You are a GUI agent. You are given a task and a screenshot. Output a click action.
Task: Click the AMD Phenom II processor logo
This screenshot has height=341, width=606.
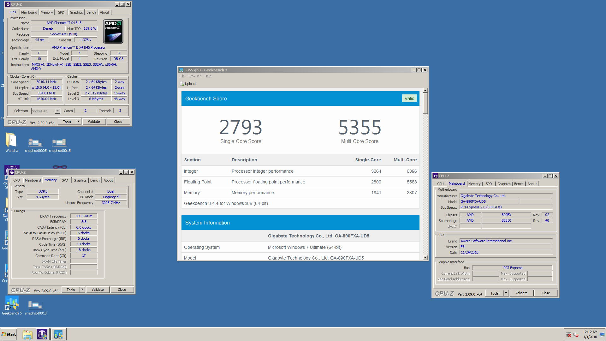(x=113, y=32)
